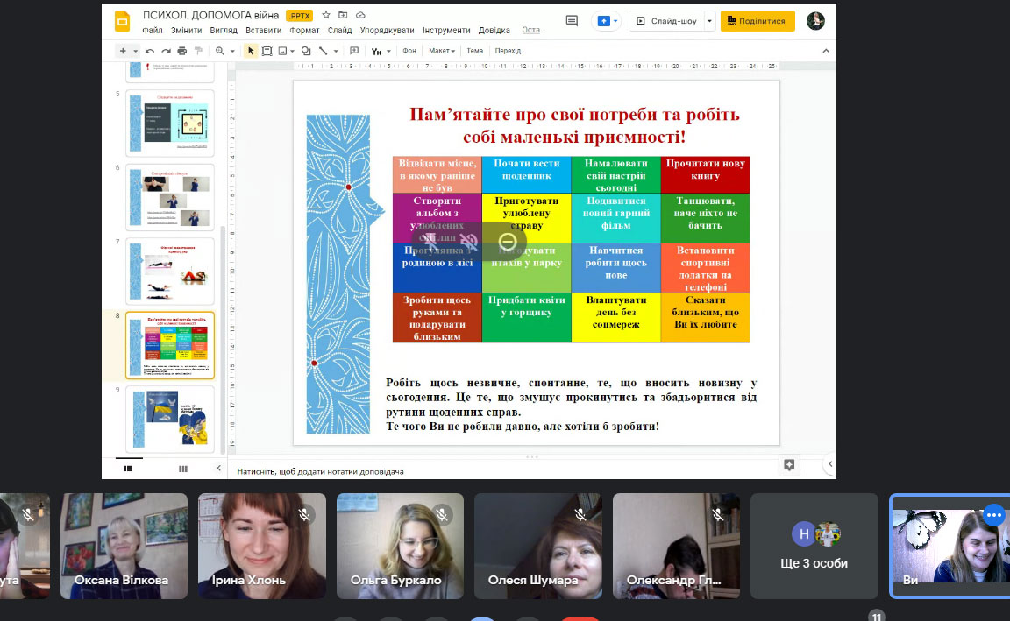This screenshot has width=1010, height=621.
Task: Click the Фон background button
Action: point(409,51)
